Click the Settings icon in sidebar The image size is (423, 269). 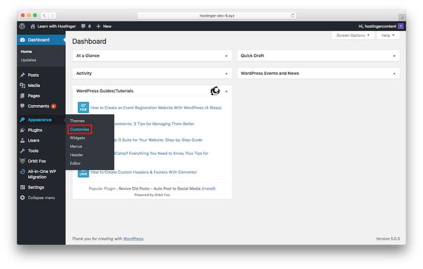pyautogui.click(x=23, y=187)
